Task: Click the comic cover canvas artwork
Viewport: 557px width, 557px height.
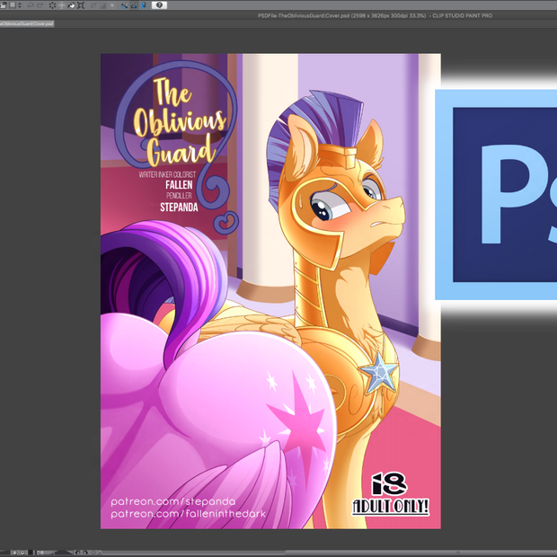Action: click(x=270, y=291)
